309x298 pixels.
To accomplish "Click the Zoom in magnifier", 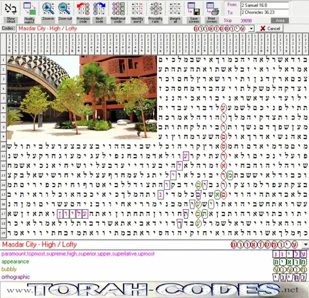I will [48, 9].
